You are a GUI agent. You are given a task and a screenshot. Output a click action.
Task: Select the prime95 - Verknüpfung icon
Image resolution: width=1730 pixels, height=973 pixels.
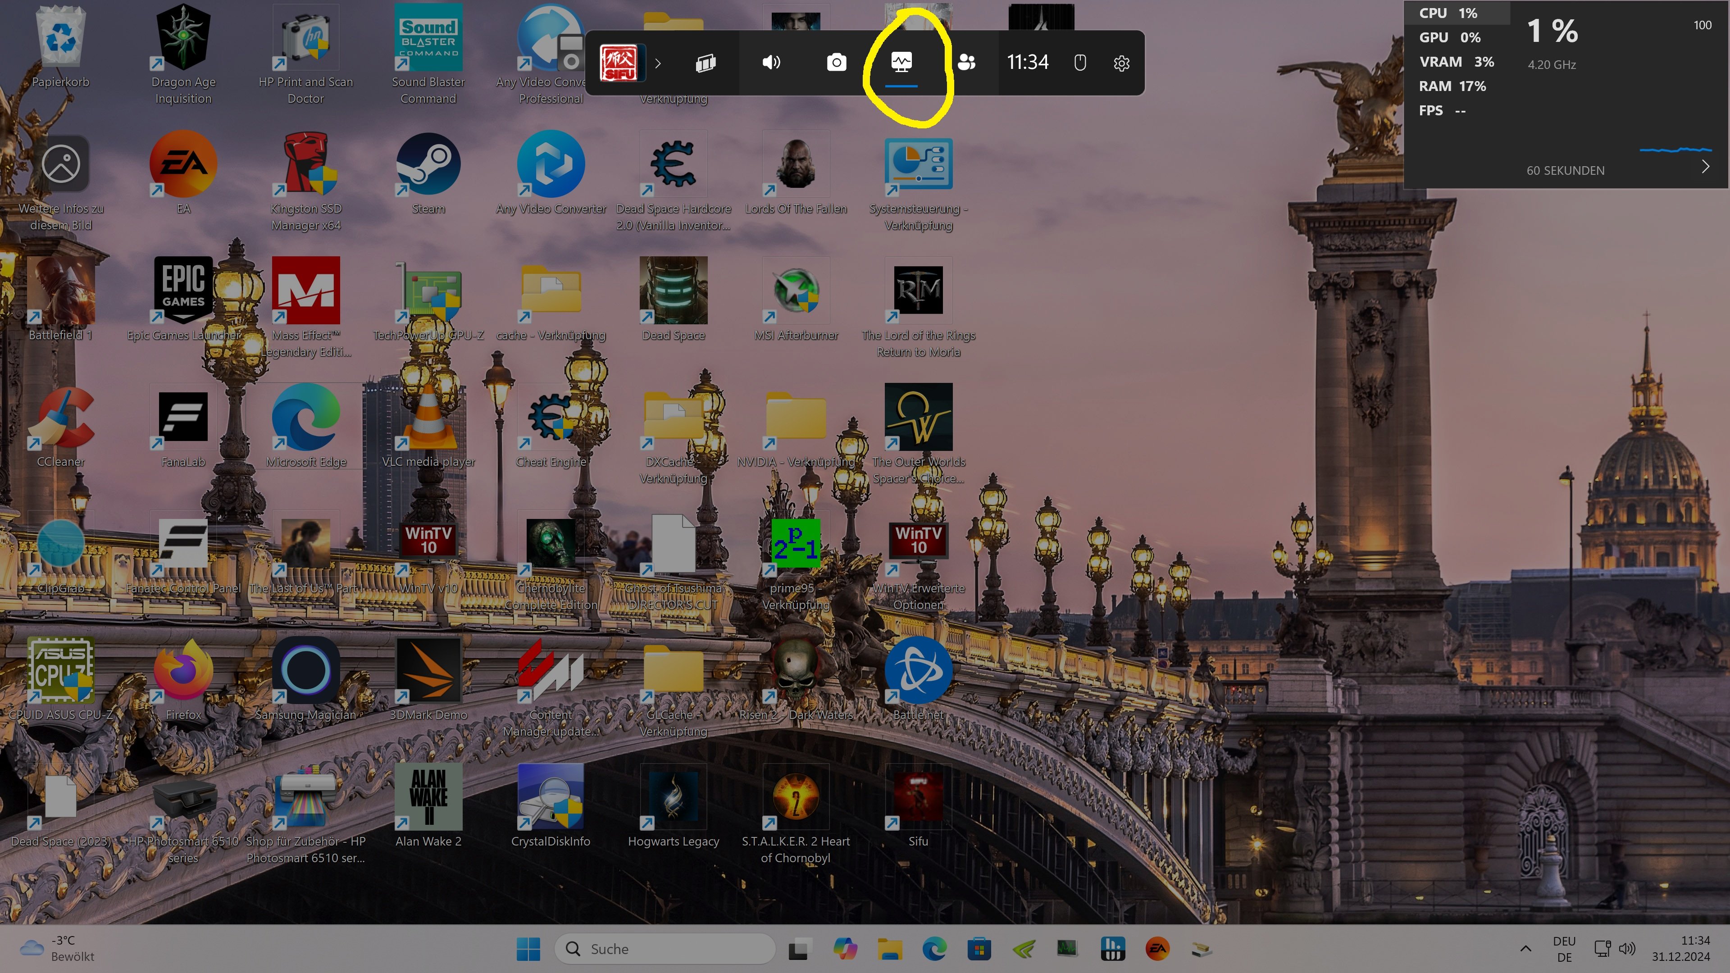tap(796, 564)
